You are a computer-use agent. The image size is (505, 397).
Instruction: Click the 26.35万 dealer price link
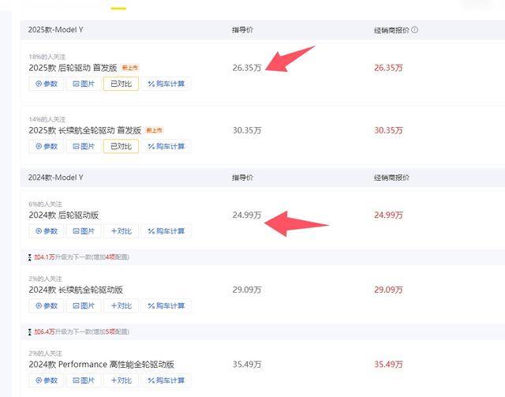[x=388, y=68]
